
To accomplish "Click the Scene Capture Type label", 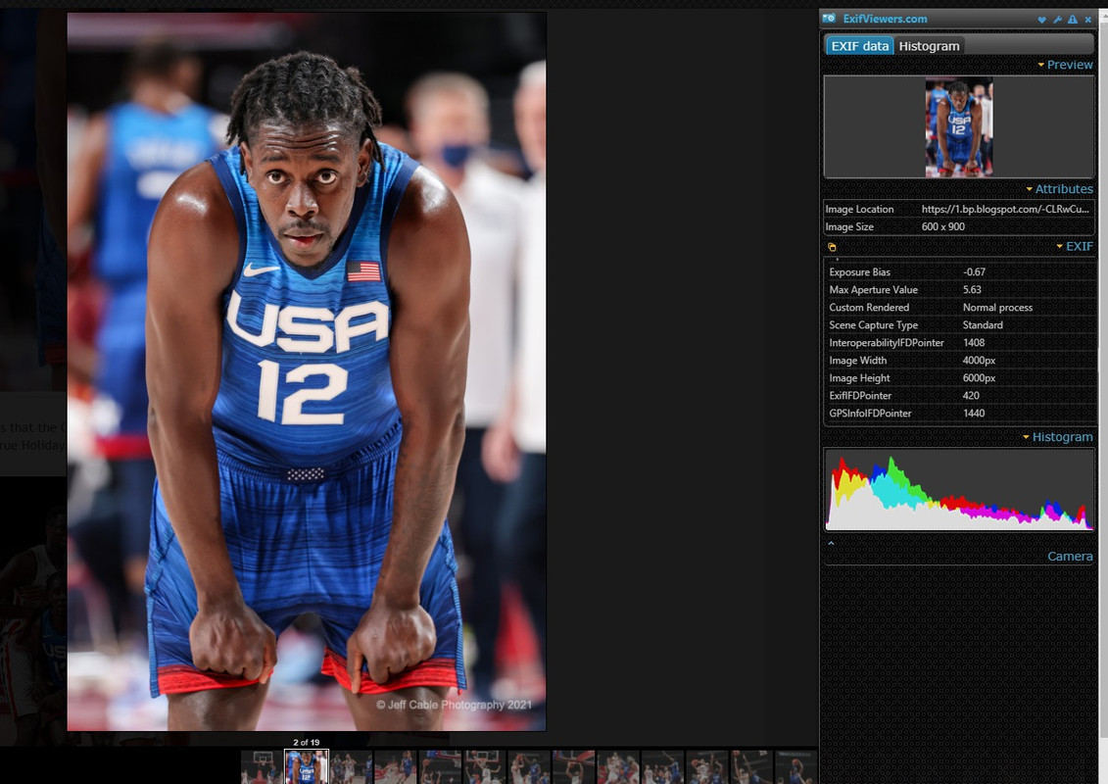I will tap(874, 325).
